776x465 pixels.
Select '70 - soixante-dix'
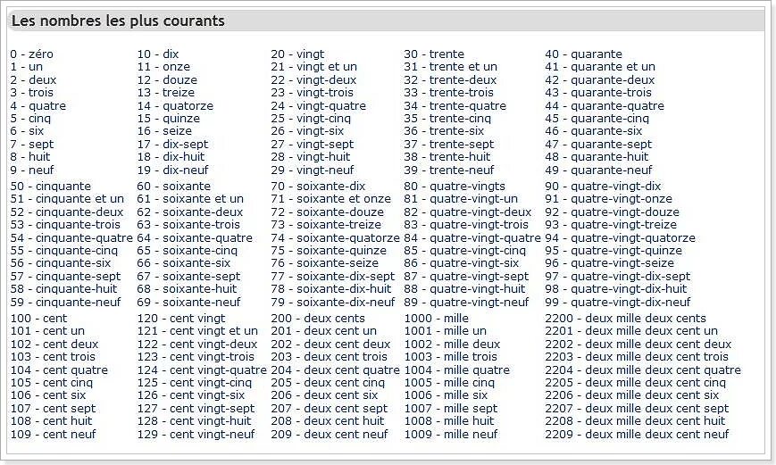pyautogui.click(x=318, y=186)
